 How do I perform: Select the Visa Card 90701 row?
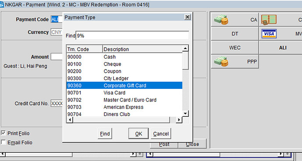[x=124, y=93]
